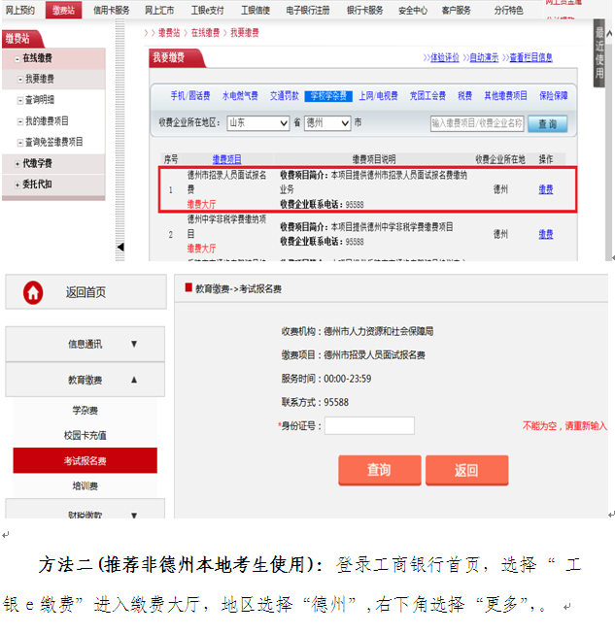Image resolution: width=615 pixels, height=635 pixels.
Task: Click 缴费大厅 under row 2 item
Action: click(x=201, y=249)
